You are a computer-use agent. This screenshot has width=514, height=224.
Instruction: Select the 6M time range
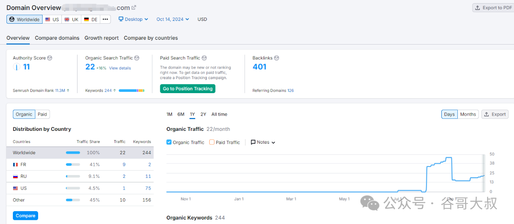click(181, 114)
